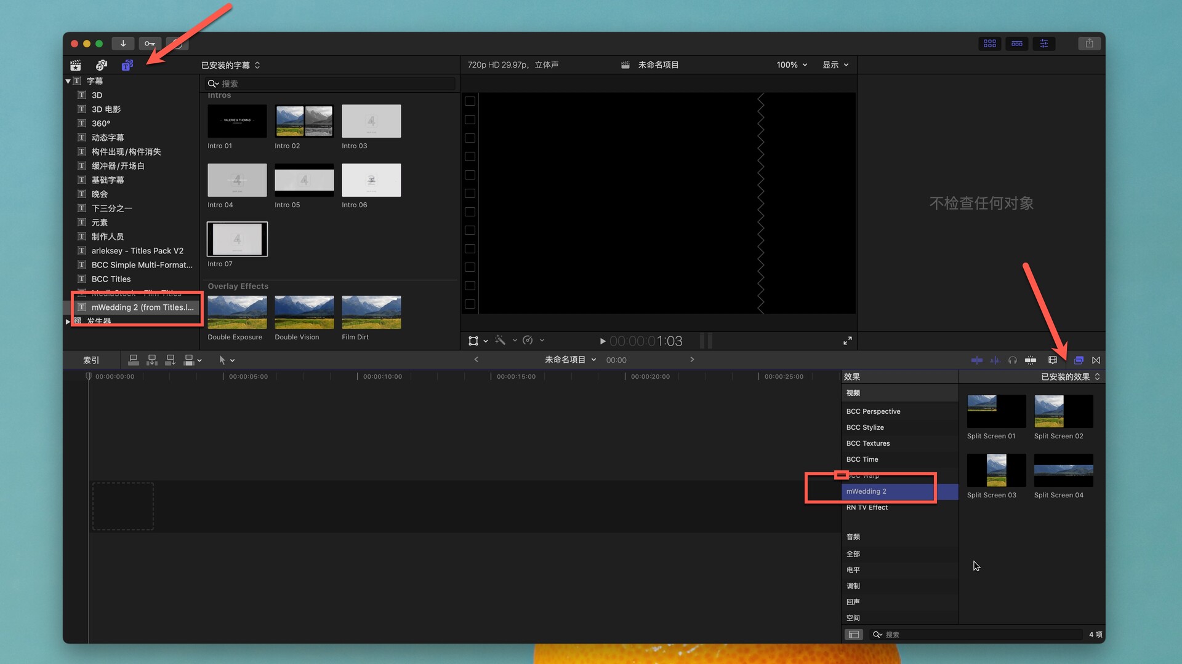Toggle snapping in timeline toolbar

click(1031, 360)
